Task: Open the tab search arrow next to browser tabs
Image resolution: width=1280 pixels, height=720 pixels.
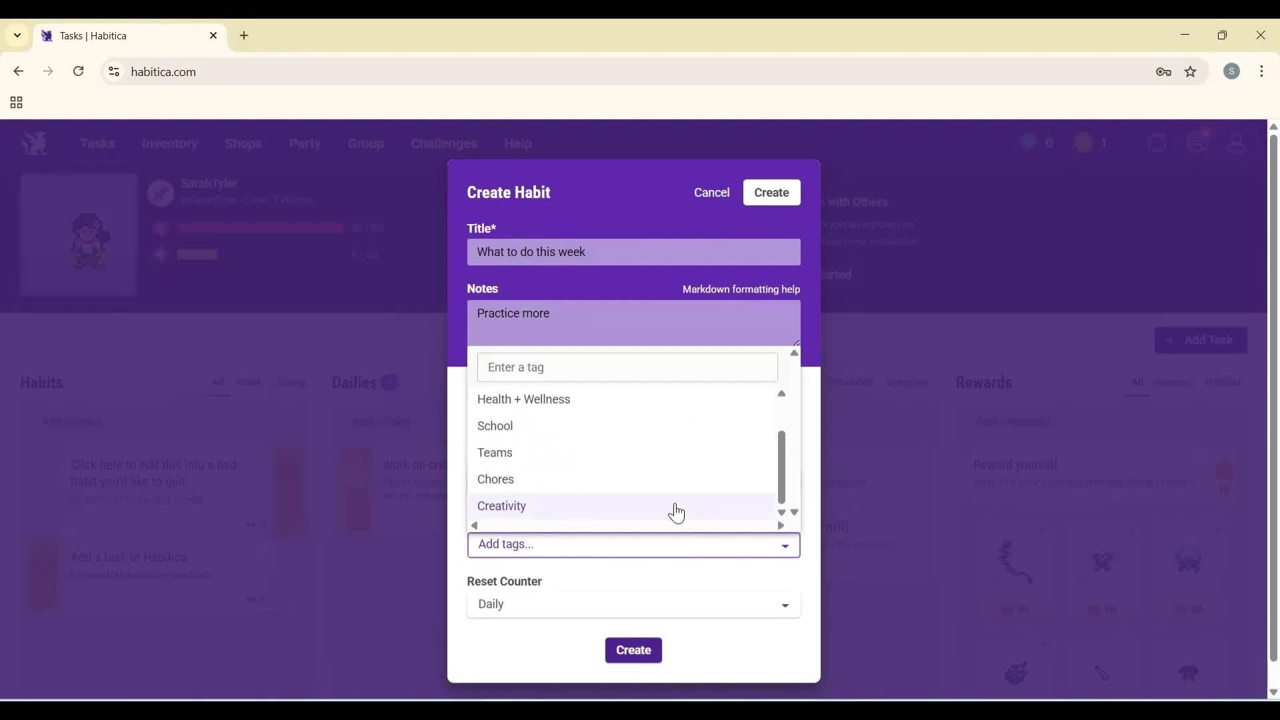Action: coord(17,35)
